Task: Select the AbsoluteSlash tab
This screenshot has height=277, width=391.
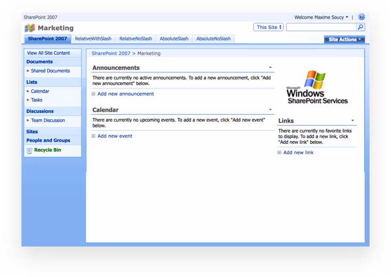Action: pyautogui.click(x=174, y=39)
